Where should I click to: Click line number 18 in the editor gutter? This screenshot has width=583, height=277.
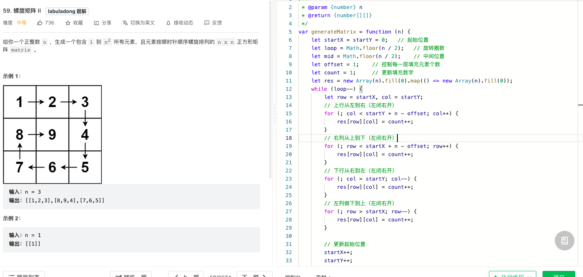(x=289, y=138)
